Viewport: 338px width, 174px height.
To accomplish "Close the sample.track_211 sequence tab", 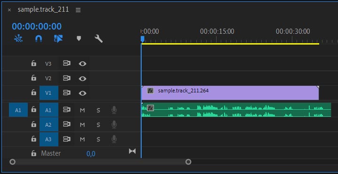I will tap(9, 10).
